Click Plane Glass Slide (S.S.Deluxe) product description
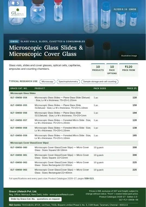Image resolution: width=146 pixels, height=207 pixels. (61, 114)
